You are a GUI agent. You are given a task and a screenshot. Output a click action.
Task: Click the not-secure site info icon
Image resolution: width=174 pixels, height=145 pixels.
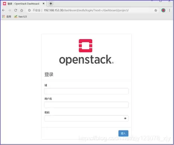[x=29, y=10]
